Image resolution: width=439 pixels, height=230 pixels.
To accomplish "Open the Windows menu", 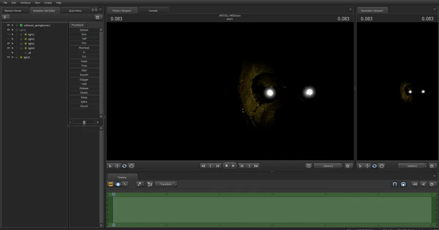I will [x=25, y=3].
